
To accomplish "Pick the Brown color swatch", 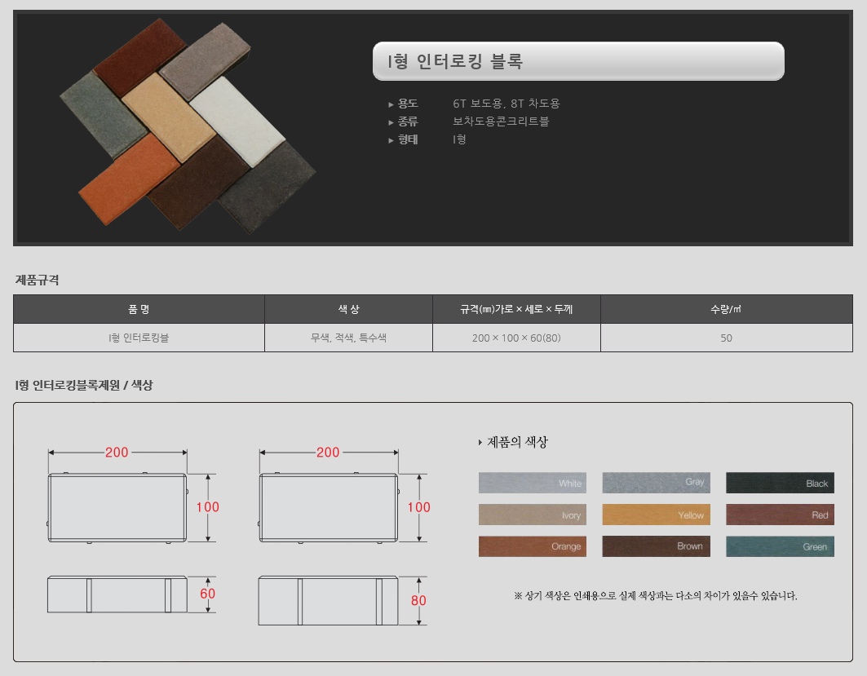I will point(656,546).
